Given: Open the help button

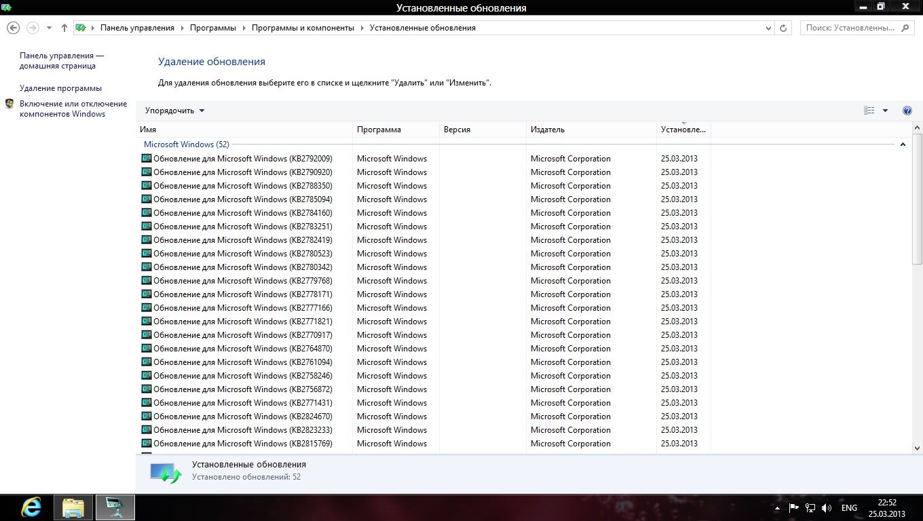Looking at the screenshot, I should click(x=907, y=111).
